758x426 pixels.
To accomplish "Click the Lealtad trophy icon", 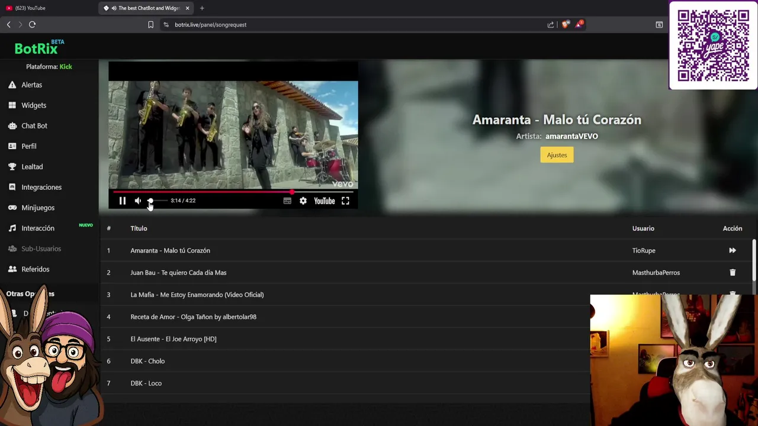I will click(12, 167).
